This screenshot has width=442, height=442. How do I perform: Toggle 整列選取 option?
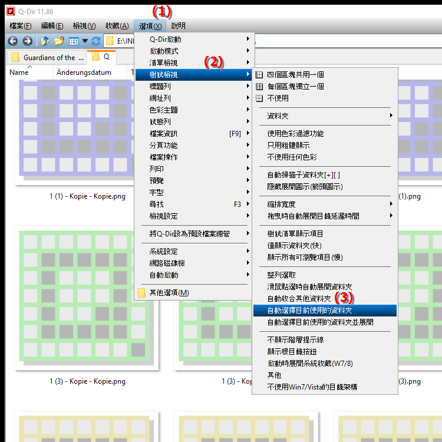click(x=325, y=275)
